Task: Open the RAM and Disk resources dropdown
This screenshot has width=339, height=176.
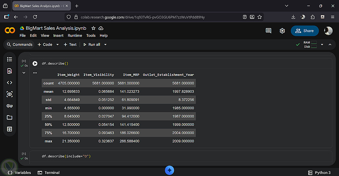Action: pyautogui.click(x=322, y=45)
